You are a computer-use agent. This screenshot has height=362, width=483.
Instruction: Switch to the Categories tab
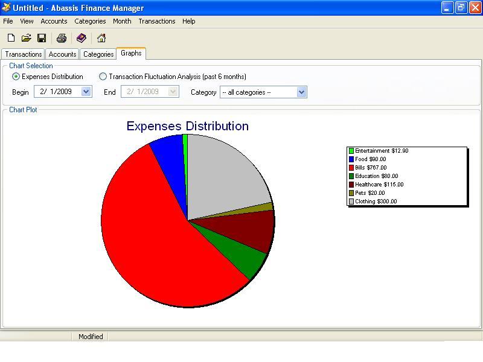(98, 54)
